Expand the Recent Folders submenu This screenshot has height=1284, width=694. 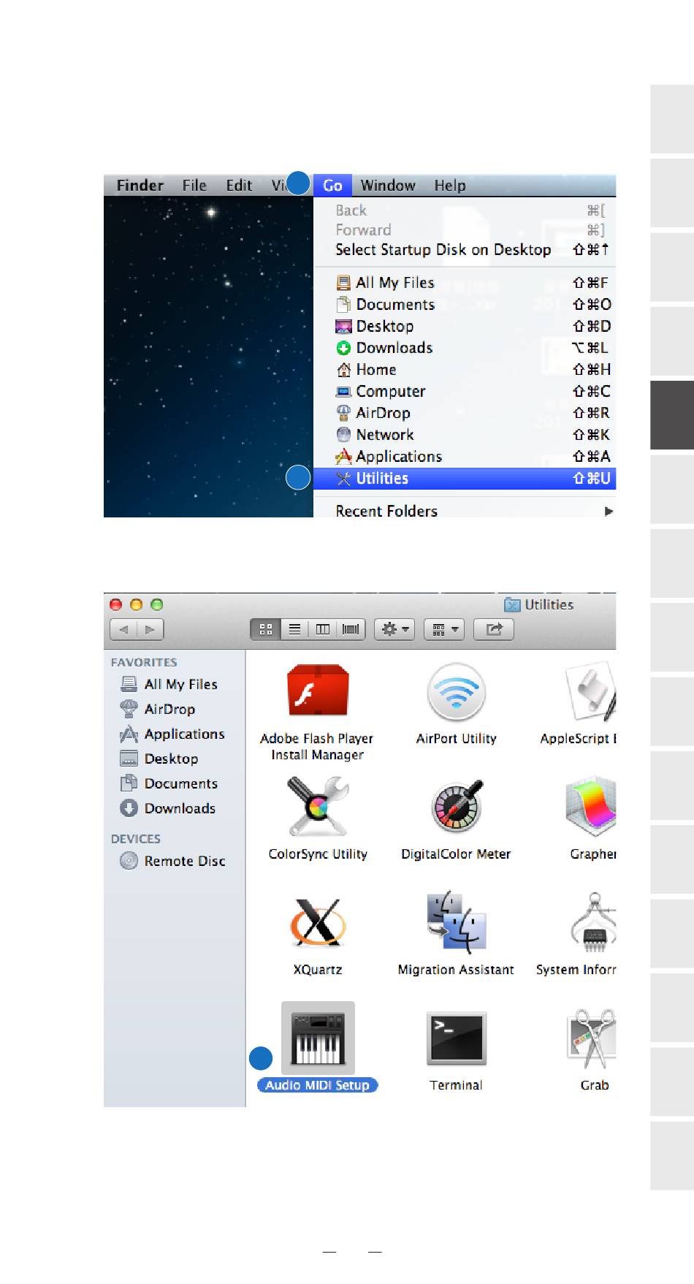point(465,511)
